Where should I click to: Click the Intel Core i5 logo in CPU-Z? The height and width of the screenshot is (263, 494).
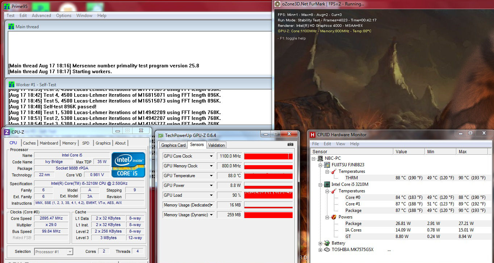[128, 164]
